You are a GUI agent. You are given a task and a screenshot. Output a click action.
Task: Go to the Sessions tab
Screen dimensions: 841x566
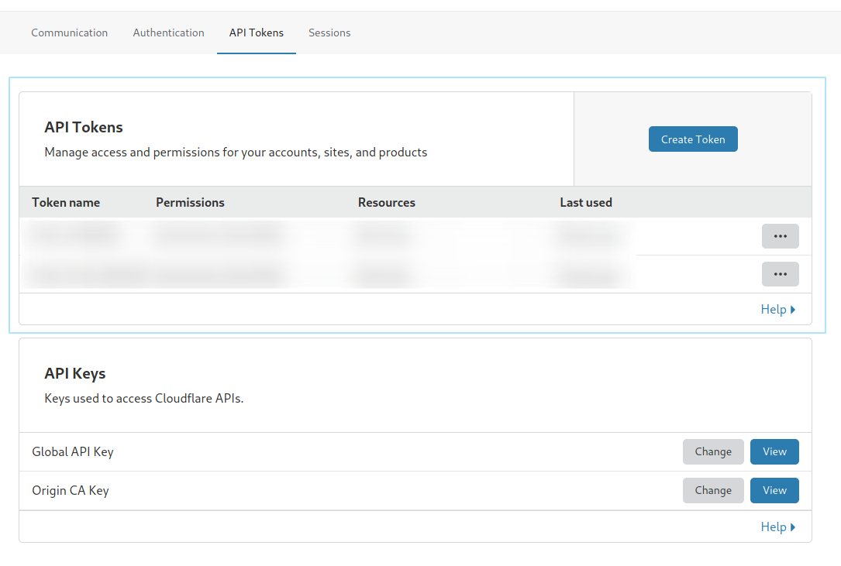pos(329,33)
